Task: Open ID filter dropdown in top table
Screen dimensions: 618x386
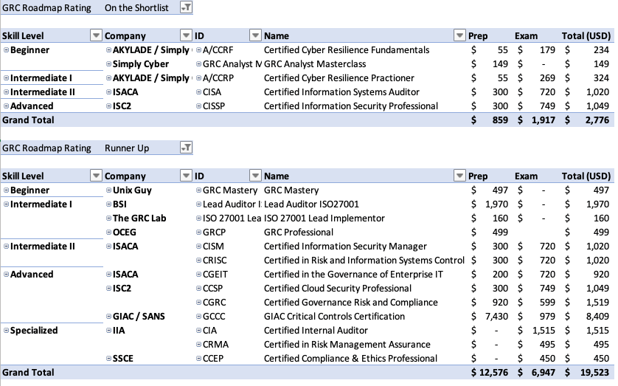Action: pyautogui.click(x=255, y=35)
